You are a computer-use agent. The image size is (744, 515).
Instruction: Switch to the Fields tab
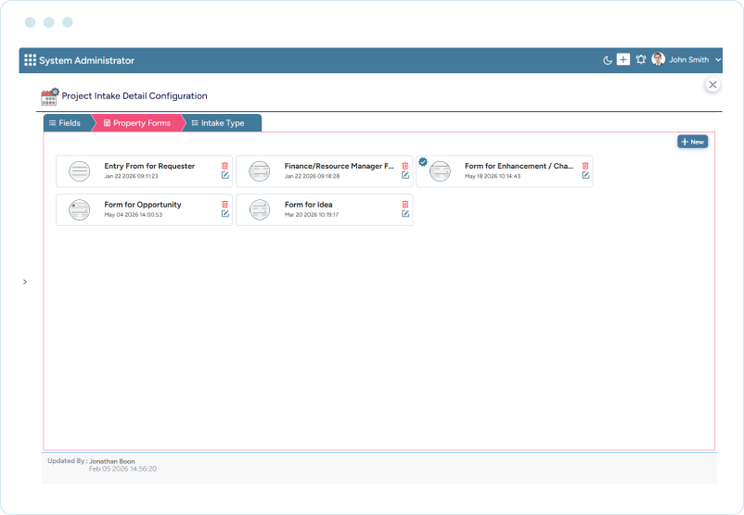click(x=65, y=123)
